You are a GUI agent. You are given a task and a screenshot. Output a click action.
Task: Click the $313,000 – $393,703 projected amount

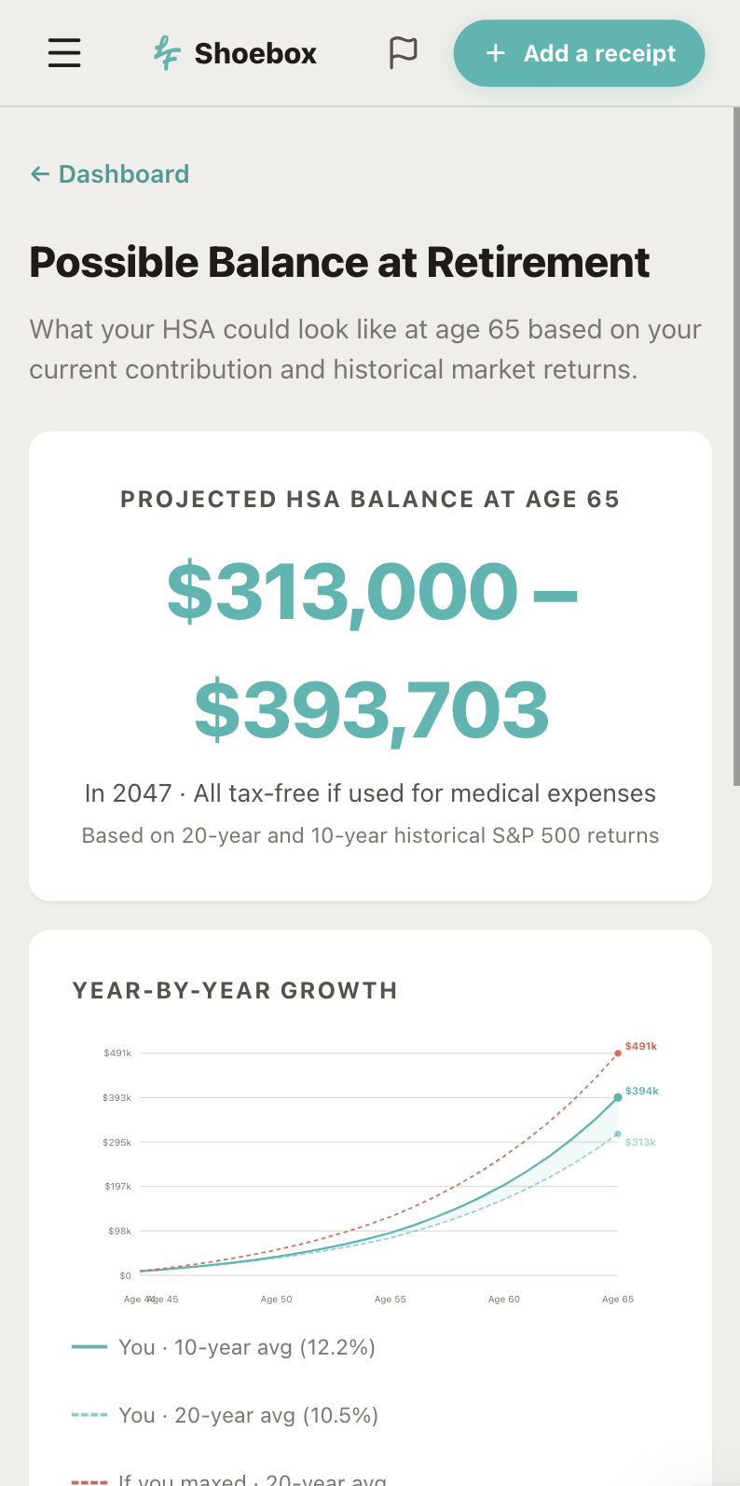pos(371,650)
